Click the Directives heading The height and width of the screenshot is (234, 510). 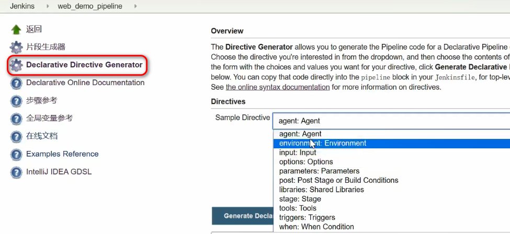coord(228,101)
